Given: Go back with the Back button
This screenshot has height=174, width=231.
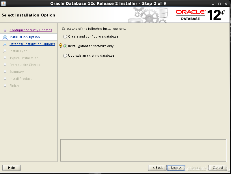Looking at the screenshot, I should [x=157, y=168].
